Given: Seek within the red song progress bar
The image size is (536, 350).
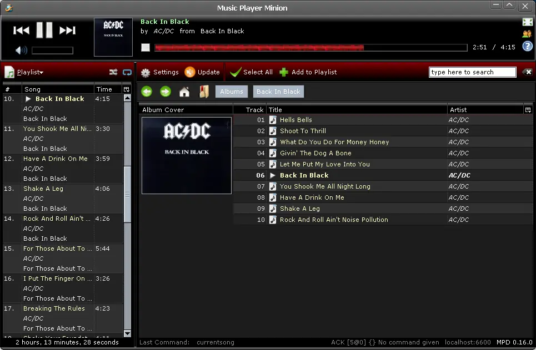Looking at the screenshot, I should coord(310,48).
